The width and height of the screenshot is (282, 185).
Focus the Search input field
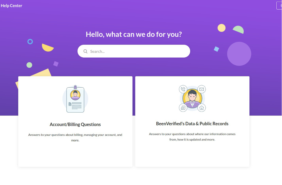134,51
